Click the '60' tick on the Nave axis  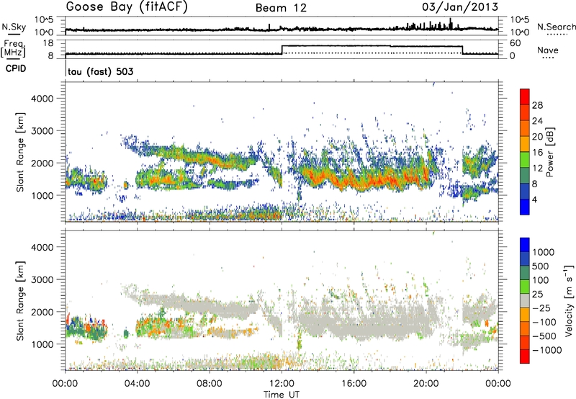(x=515, y=43)
